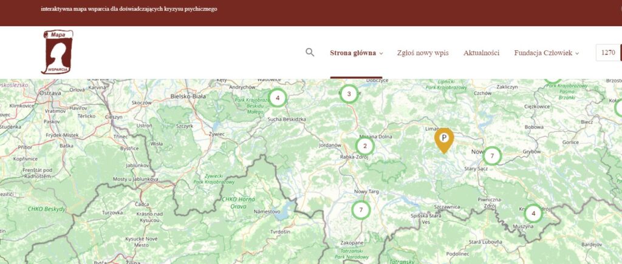This screenshot has height=264, width=622.
Task: Click the Námestovo label on map
Action: 267,212
